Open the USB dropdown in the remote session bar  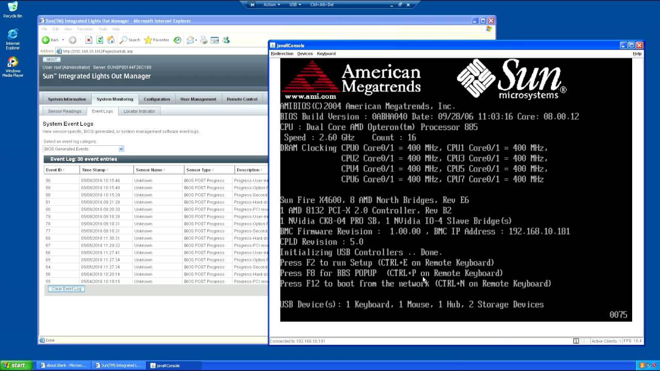[x=295, y=5]
